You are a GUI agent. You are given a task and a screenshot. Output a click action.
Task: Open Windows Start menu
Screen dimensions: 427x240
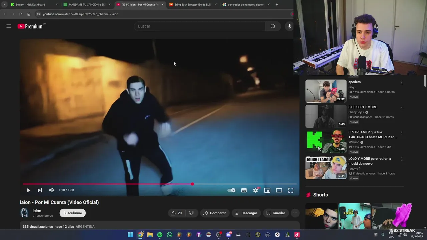point(130,235)
